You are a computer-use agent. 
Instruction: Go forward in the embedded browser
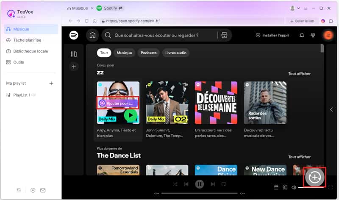tap(78, 21)
